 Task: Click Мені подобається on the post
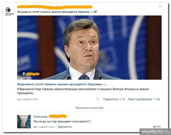click(140, 99)
